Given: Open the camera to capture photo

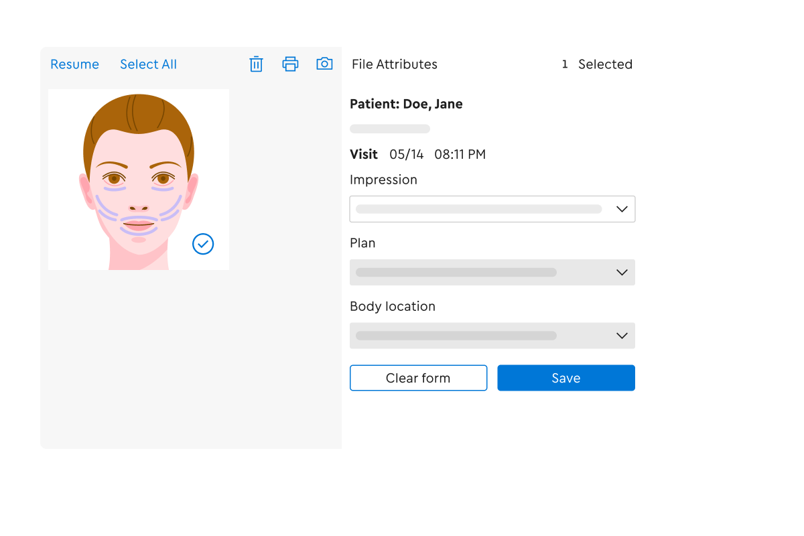Looking at the screenshot, I should [x=324, y=64].
